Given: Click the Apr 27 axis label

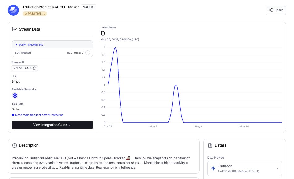Looking at the screenshot, I should coord(108,127).
